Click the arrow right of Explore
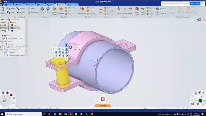The width and height of the screenshot is (206, 116). (x=112, y=106)
